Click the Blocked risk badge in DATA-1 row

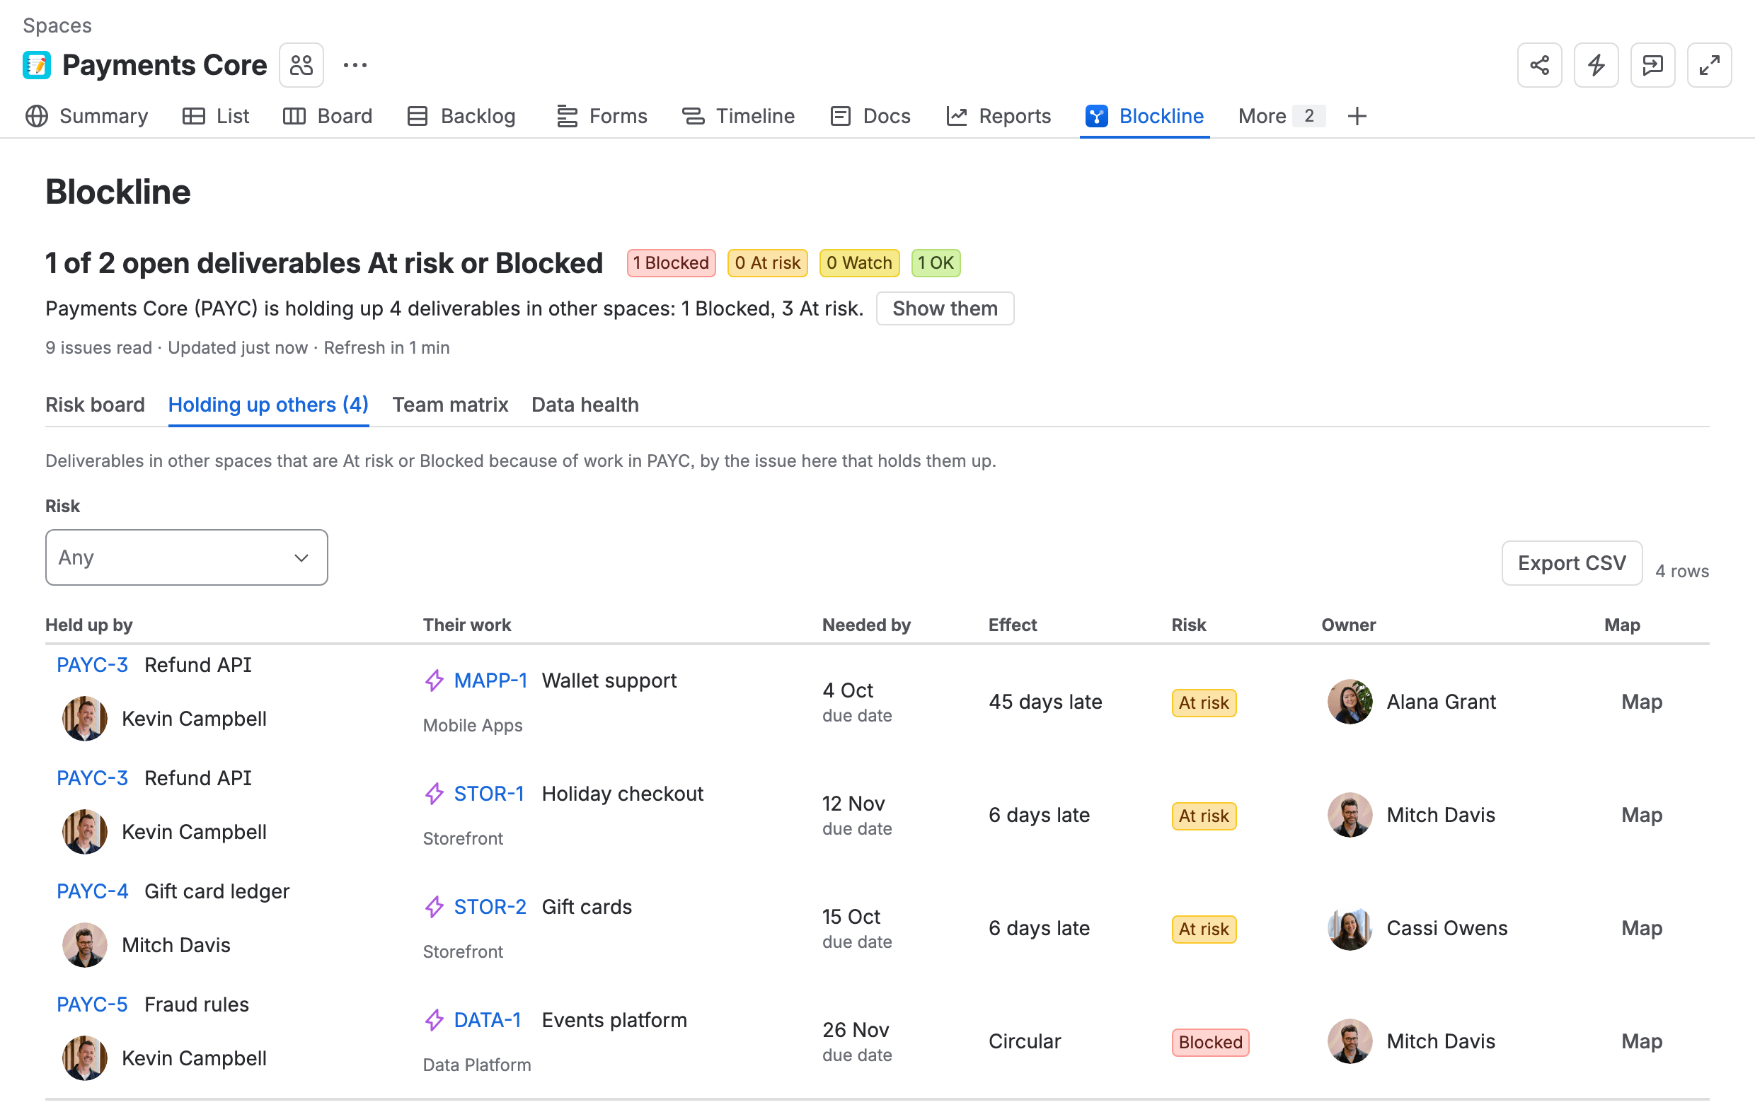click(1210, 1042)
